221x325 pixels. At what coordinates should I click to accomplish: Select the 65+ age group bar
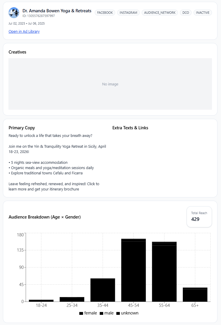pyautogui.click(x=195, y=295)
